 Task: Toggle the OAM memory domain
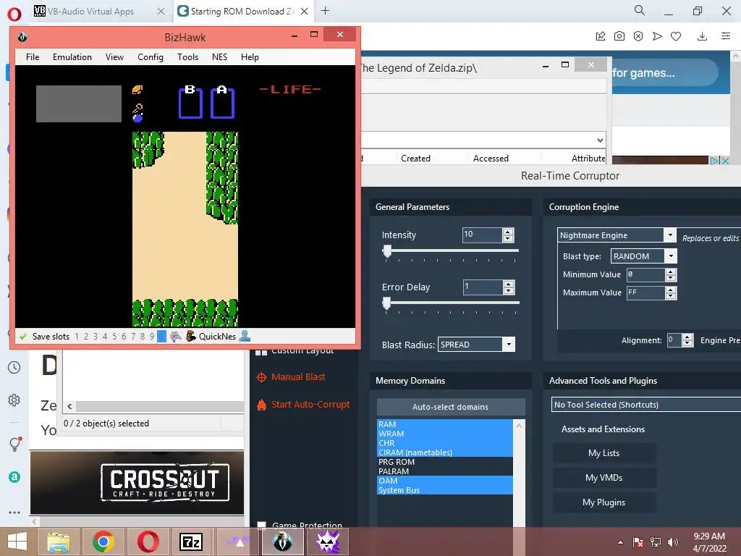(445, 481)
